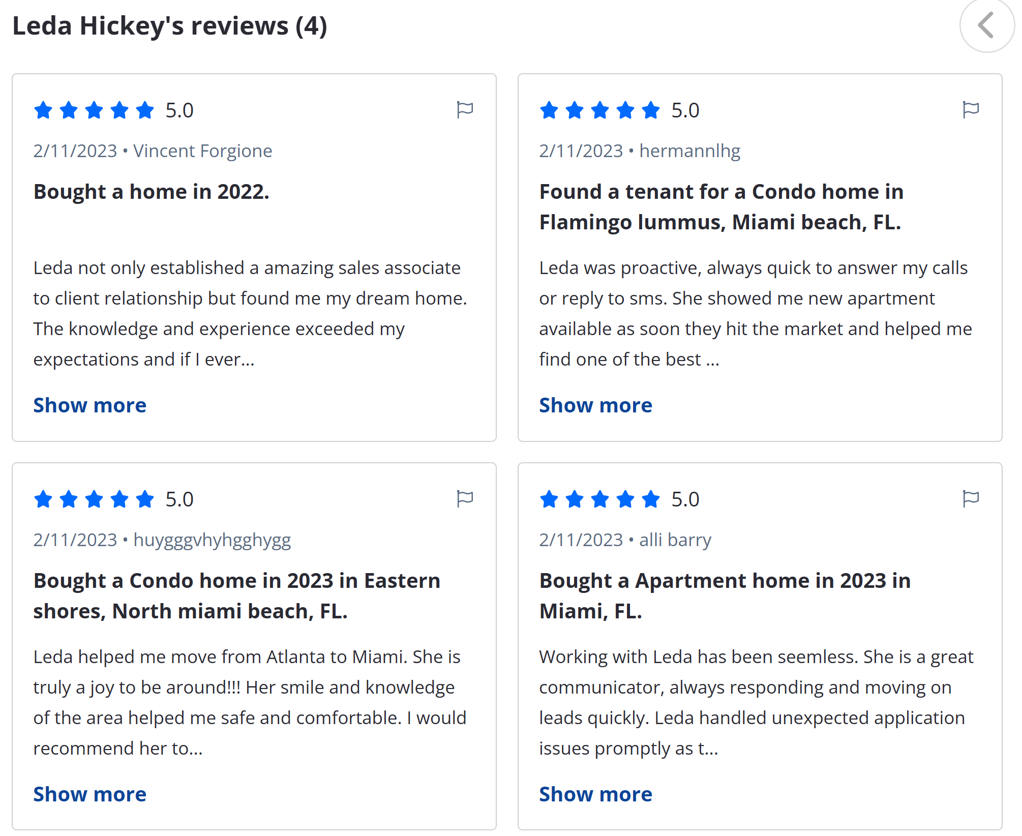Click the back chevron arrow button
This screenshot has height=836, width=1022.
(986, 25)
